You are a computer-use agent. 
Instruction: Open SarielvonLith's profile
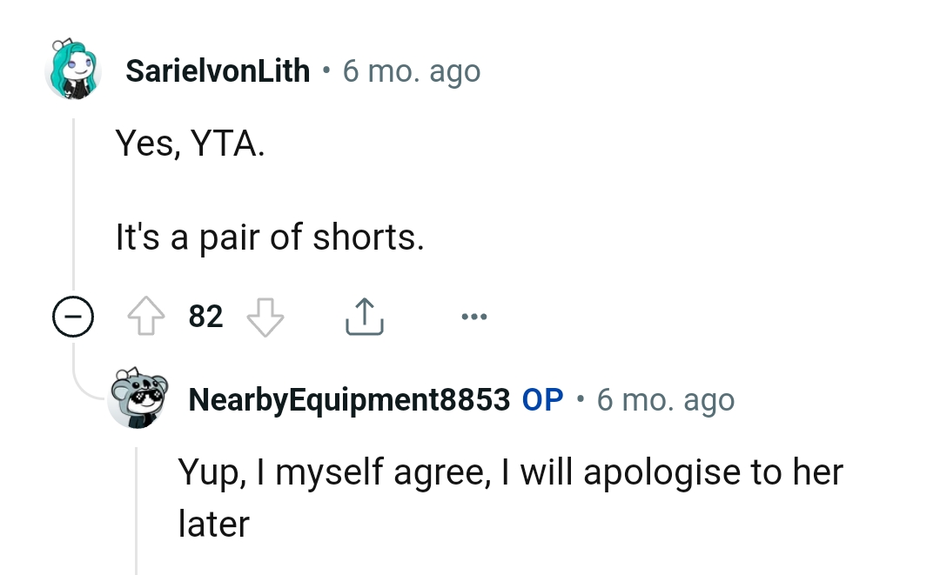coord(217,70)
